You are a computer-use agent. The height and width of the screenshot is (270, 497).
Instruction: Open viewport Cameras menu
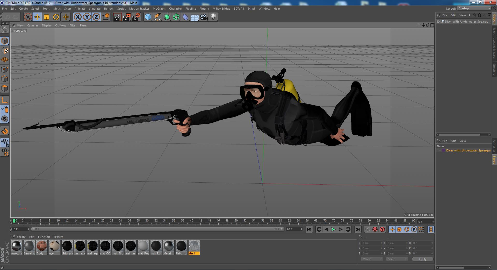click(33, 25)
